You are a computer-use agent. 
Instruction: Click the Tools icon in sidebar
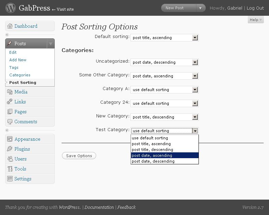(10, 169)
